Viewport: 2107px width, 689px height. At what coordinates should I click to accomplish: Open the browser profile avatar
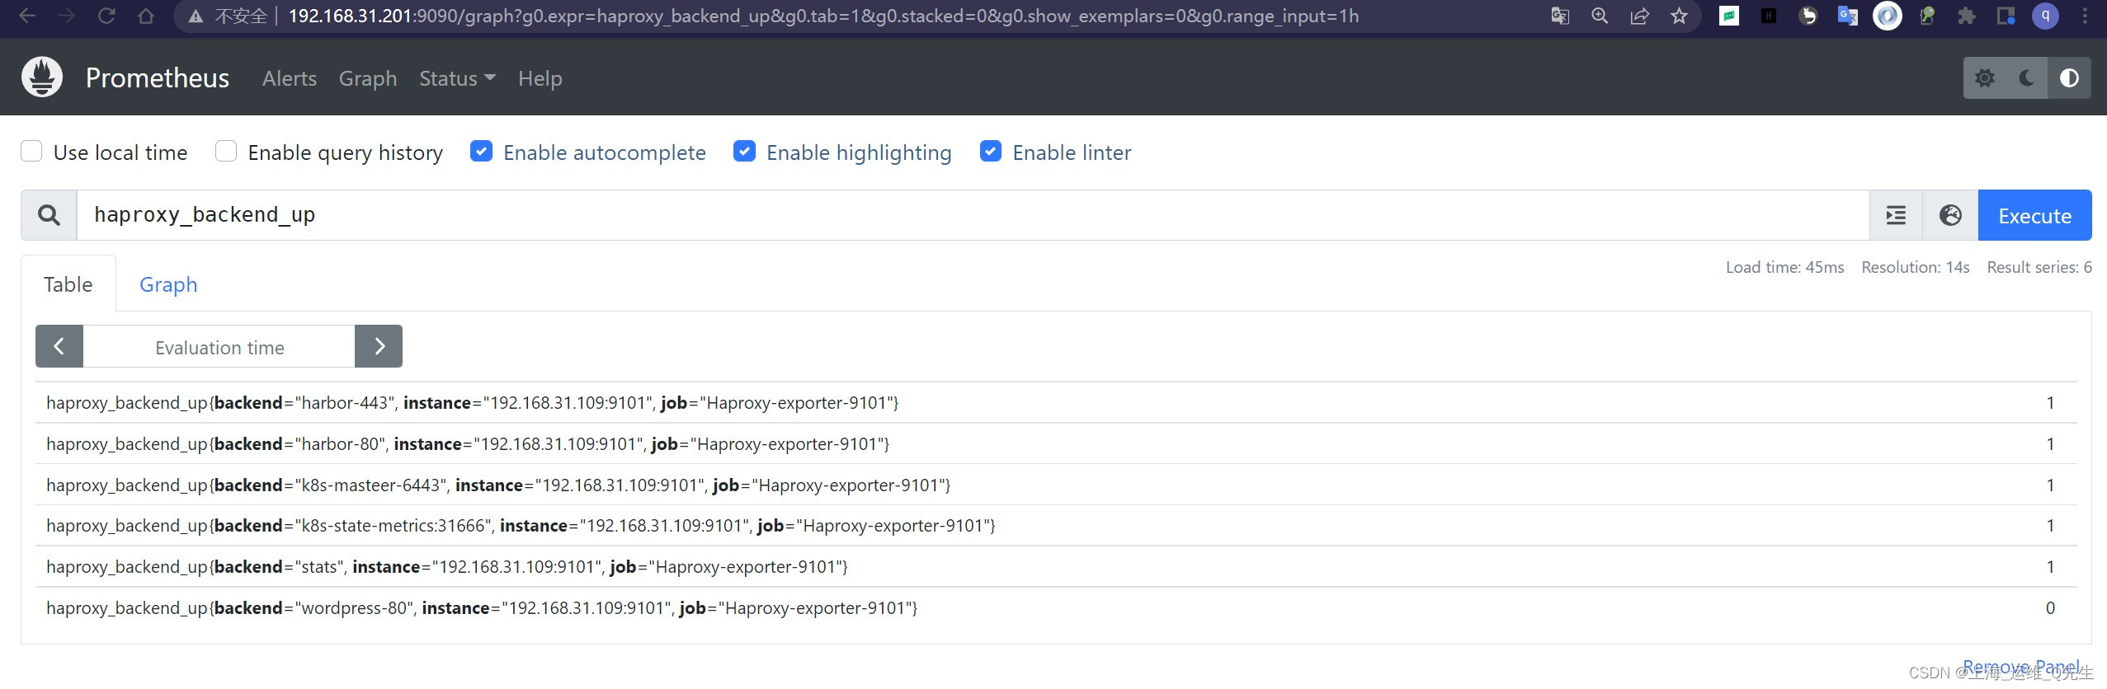click(2045, 16)
